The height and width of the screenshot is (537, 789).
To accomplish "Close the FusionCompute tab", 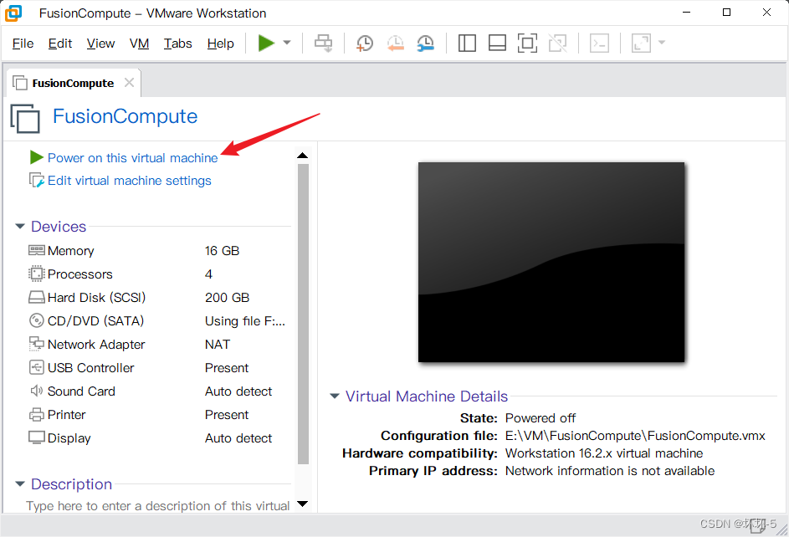I will (130, 83).
